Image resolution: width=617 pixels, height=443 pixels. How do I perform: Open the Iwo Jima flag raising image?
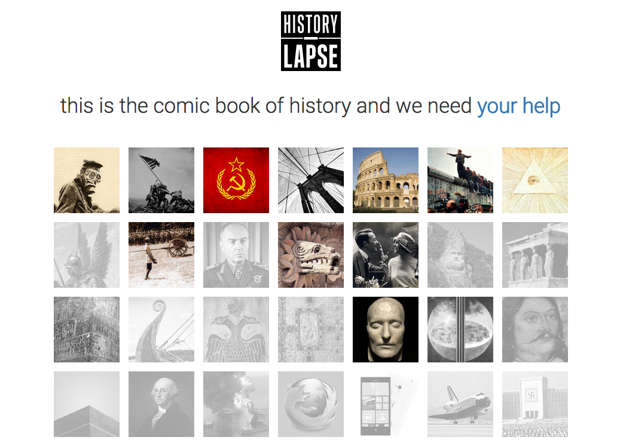tap(161, 180)
